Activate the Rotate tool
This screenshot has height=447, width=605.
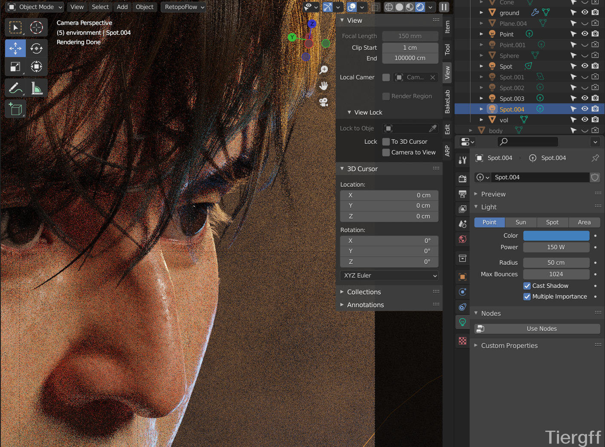click(37, 48)
